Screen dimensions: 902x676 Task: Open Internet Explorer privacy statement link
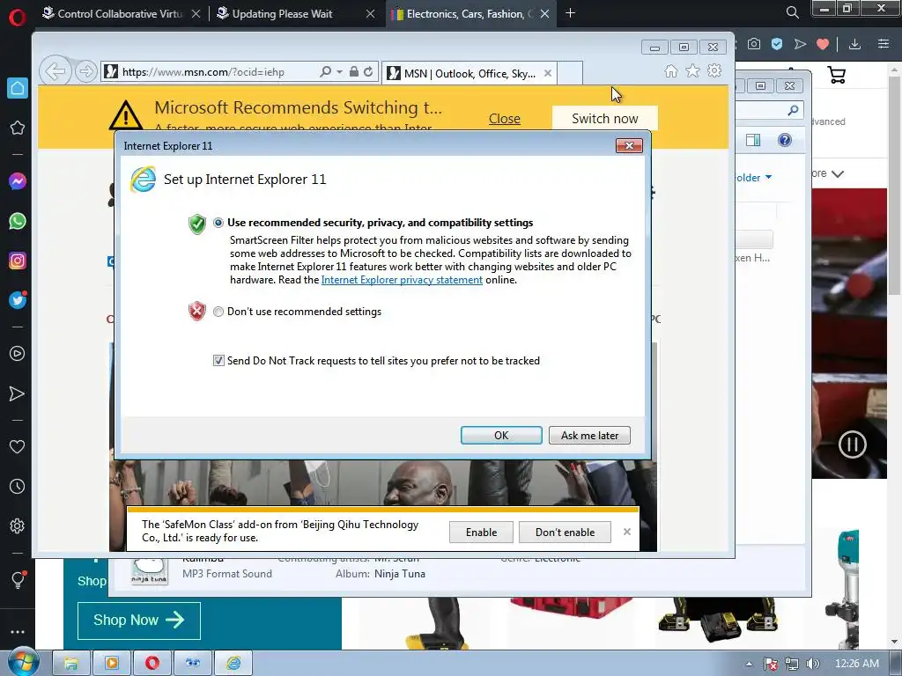click(x=402, y=280)
